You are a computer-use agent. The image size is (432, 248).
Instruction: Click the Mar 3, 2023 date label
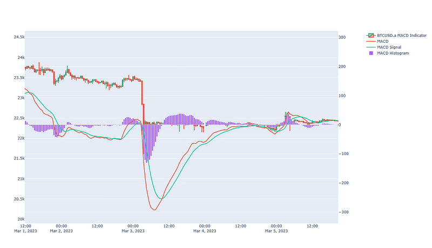point(133,232)
